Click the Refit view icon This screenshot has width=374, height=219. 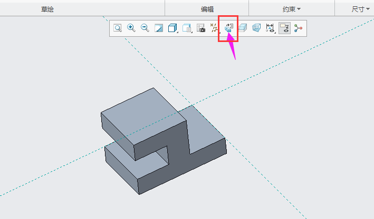118,28
